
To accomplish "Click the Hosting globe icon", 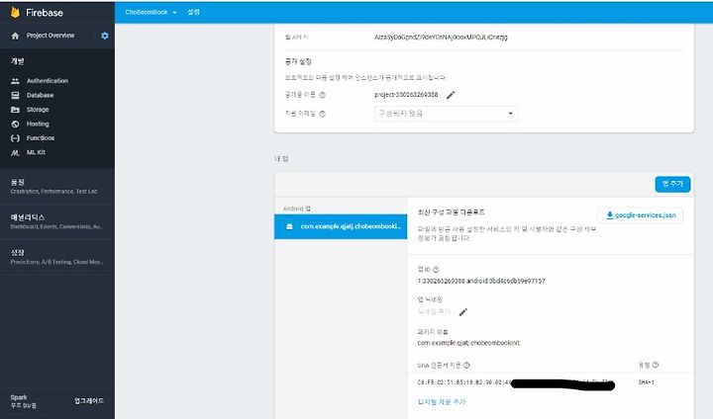I will [x=15, y=124].
